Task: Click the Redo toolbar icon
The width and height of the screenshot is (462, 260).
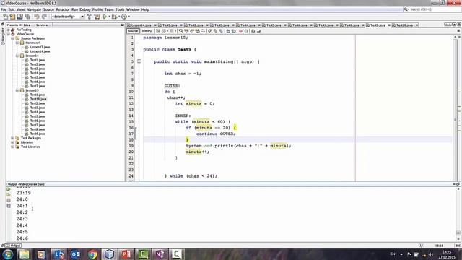Action: click(x=44, y=17)
